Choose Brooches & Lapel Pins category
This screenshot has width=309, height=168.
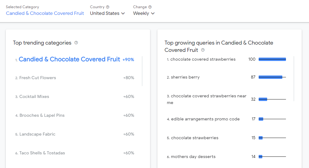click(x=75, y=115)
